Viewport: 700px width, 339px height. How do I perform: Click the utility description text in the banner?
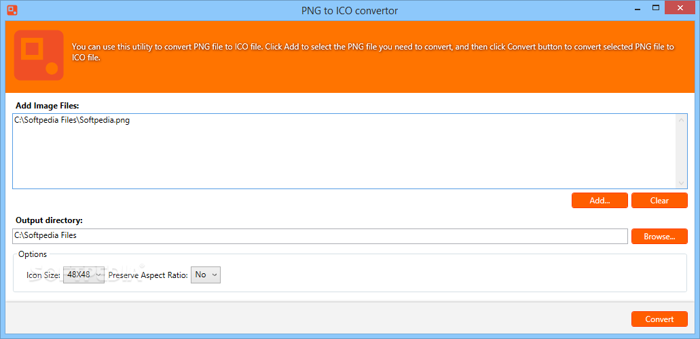point(373,52)
